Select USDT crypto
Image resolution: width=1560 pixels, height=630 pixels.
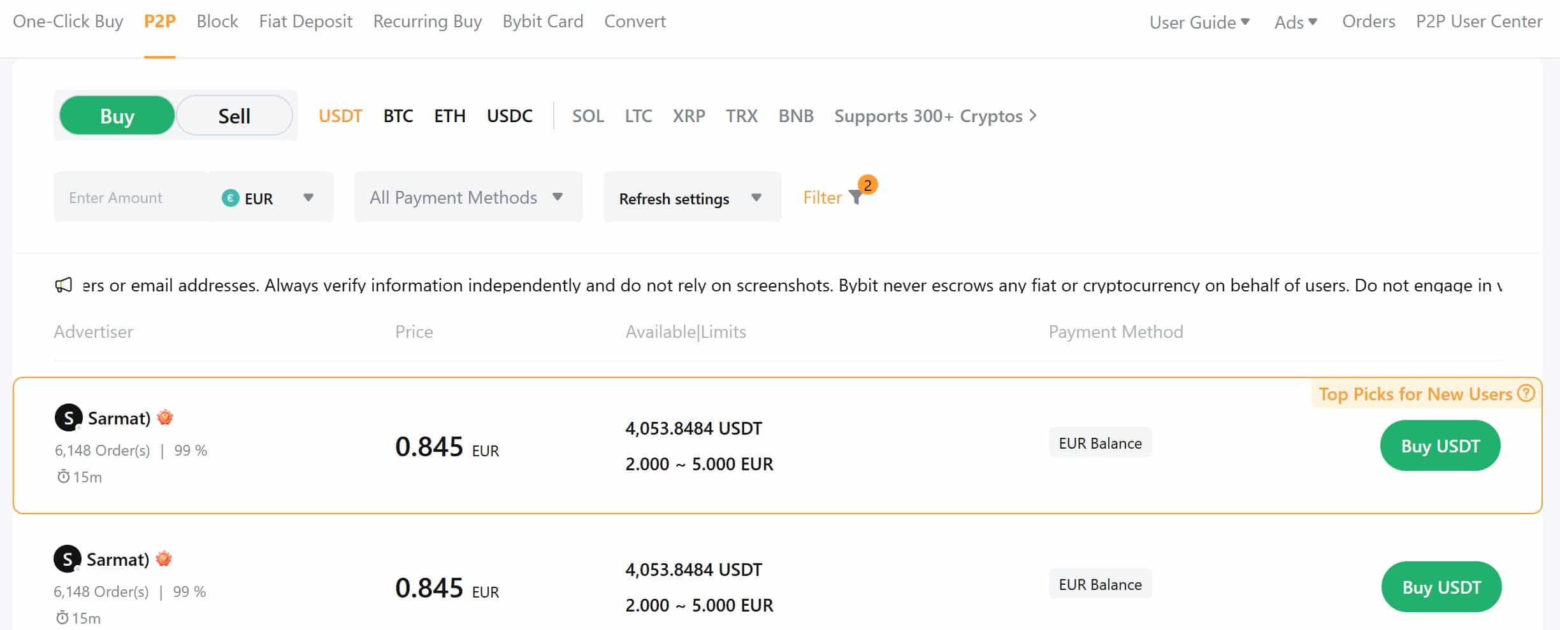(x=340, y=116)
